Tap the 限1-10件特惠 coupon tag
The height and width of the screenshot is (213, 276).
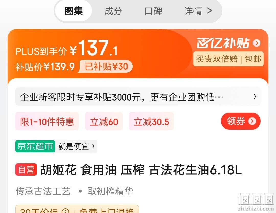(x=47, y=121)
